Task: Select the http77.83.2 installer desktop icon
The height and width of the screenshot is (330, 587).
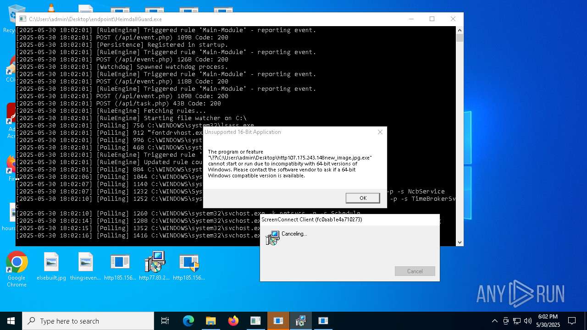Action: click(x=155, y=266)
